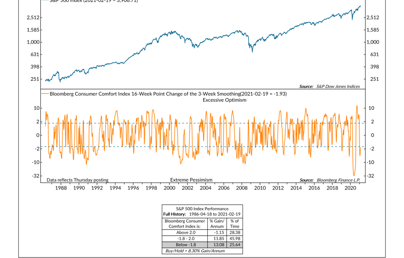Click the highlighted 'Below -1.8' row label
The height and width of the screenshot is (258, 404).
186,245
